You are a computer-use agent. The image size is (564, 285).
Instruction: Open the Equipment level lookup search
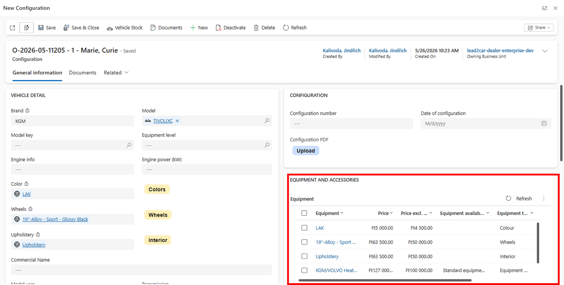tap(267, 145)
